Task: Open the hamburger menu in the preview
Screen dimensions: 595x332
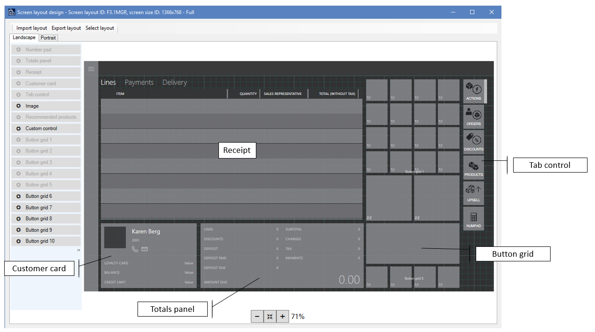Action: pos(91,69)
